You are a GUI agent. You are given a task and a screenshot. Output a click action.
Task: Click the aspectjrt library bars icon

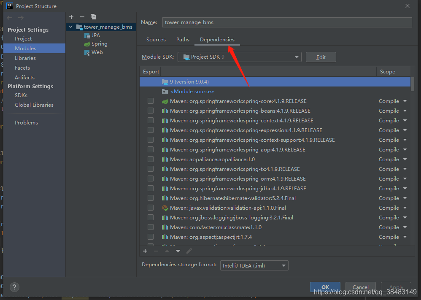point(165,237)
